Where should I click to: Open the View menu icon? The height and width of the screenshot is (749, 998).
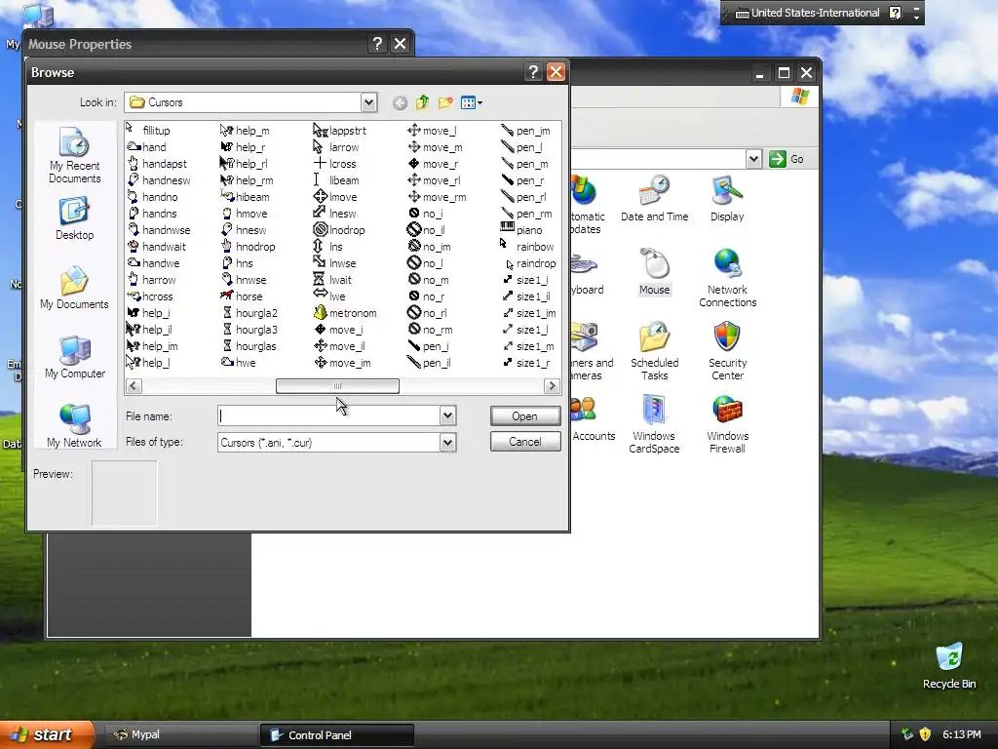point(471,102)
